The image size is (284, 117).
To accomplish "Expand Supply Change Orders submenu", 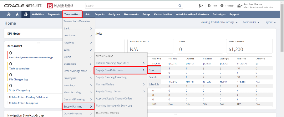I will pos(121,92).
